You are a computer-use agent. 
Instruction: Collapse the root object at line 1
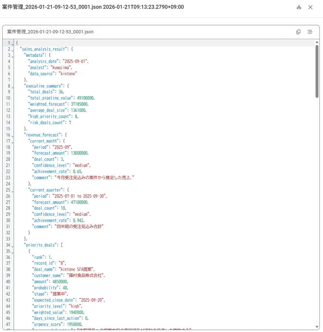[13, 44]
